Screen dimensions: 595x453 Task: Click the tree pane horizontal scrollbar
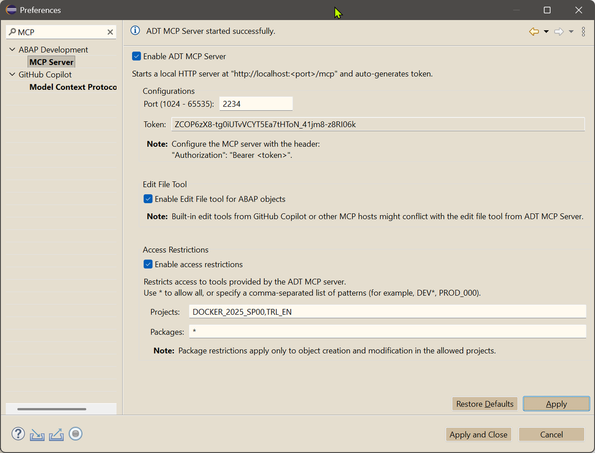pos(52,409)
